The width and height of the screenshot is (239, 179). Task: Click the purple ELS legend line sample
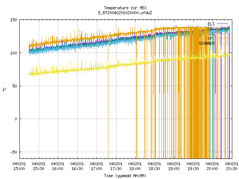tap(222, 24)
